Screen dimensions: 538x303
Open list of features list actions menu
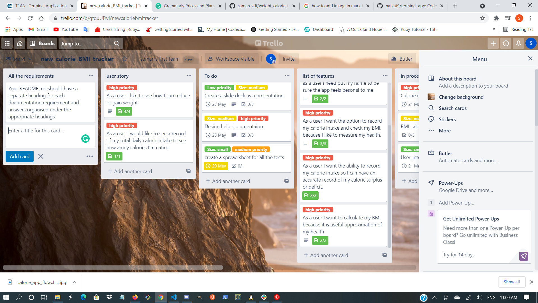point(385,76)
